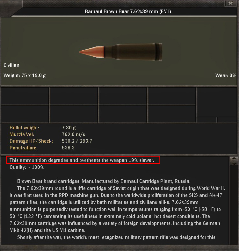Select the large empty slot on right

tap(217, 102)
